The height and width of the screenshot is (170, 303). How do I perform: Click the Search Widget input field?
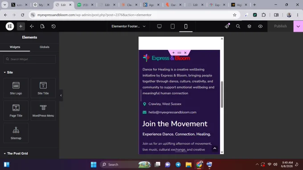(x=29, y=59)
